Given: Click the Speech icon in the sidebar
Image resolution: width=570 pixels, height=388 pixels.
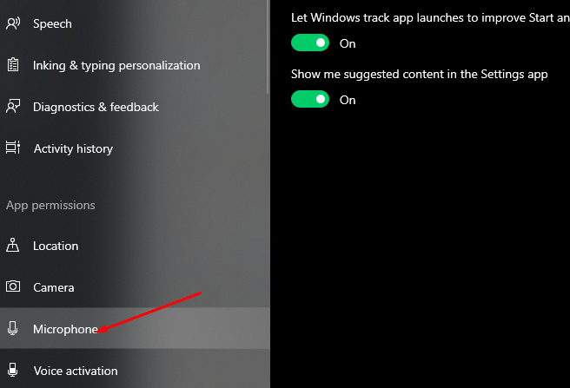Looking at the screenshot, I should [13, 23].
